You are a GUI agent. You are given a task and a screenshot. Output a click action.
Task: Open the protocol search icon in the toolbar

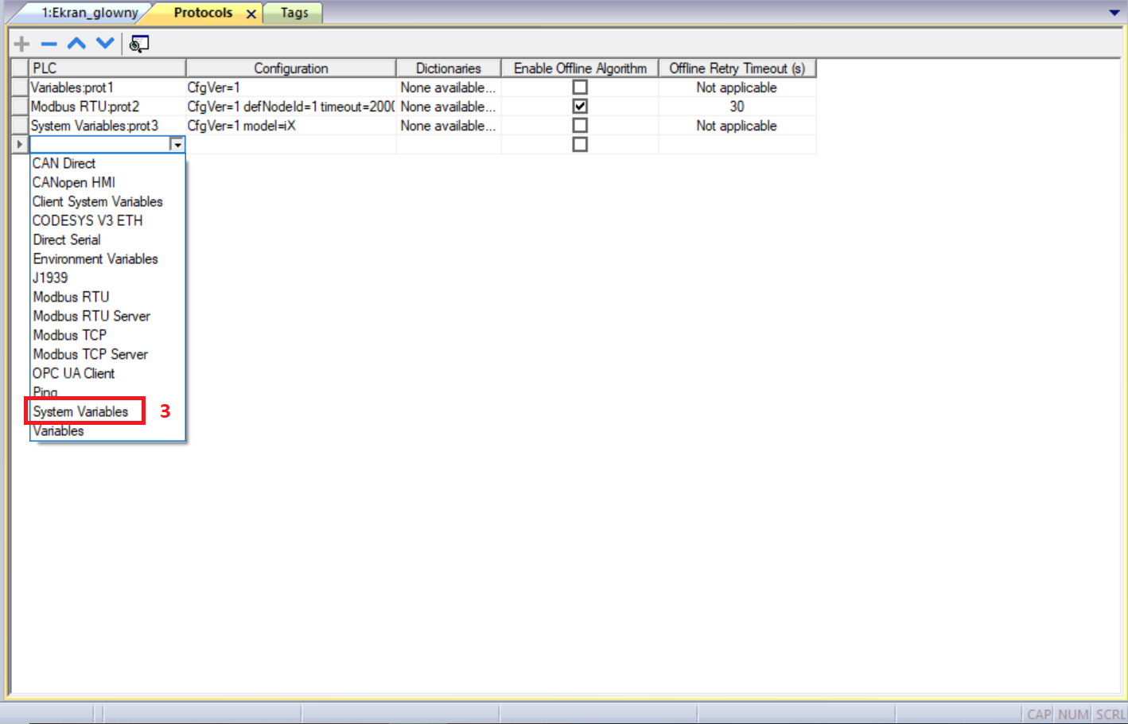139,44
